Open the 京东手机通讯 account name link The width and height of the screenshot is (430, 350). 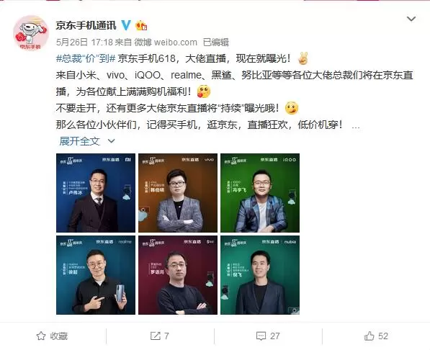click(86, 25)
